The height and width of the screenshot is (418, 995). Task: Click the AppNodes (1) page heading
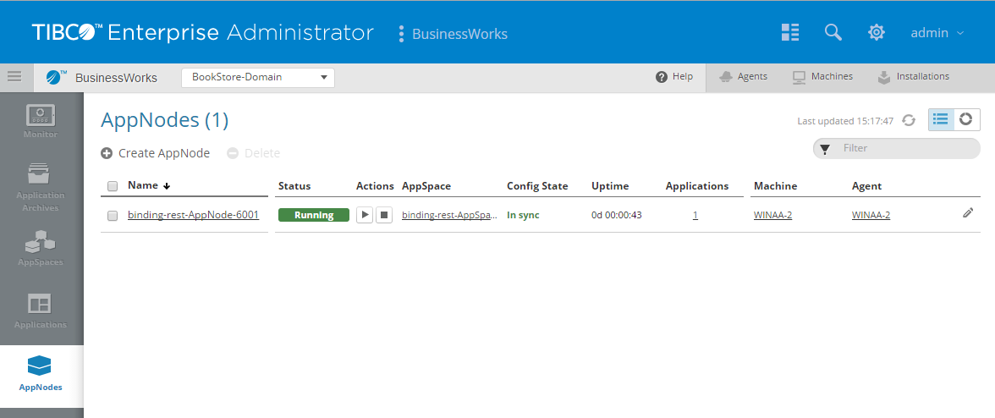(164, 120)
